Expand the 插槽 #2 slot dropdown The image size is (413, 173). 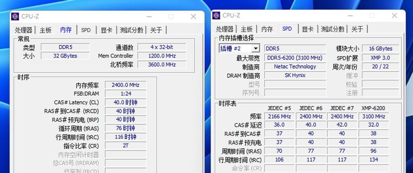pos(256,48)
